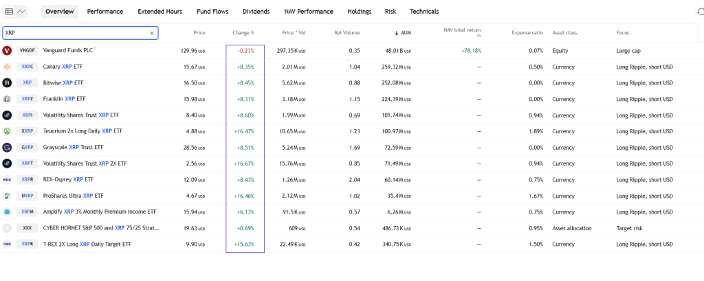Open the Dividends tab
The width and height of the screenshot is (704, 281).
[256, 12]
